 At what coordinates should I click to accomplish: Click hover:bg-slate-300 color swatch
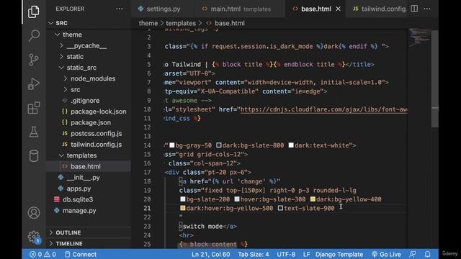tap(237, 199)
